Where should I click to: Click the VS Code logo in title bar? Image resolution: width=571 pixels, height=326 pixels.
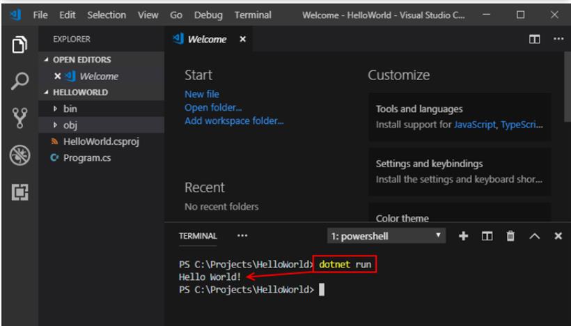15,15
